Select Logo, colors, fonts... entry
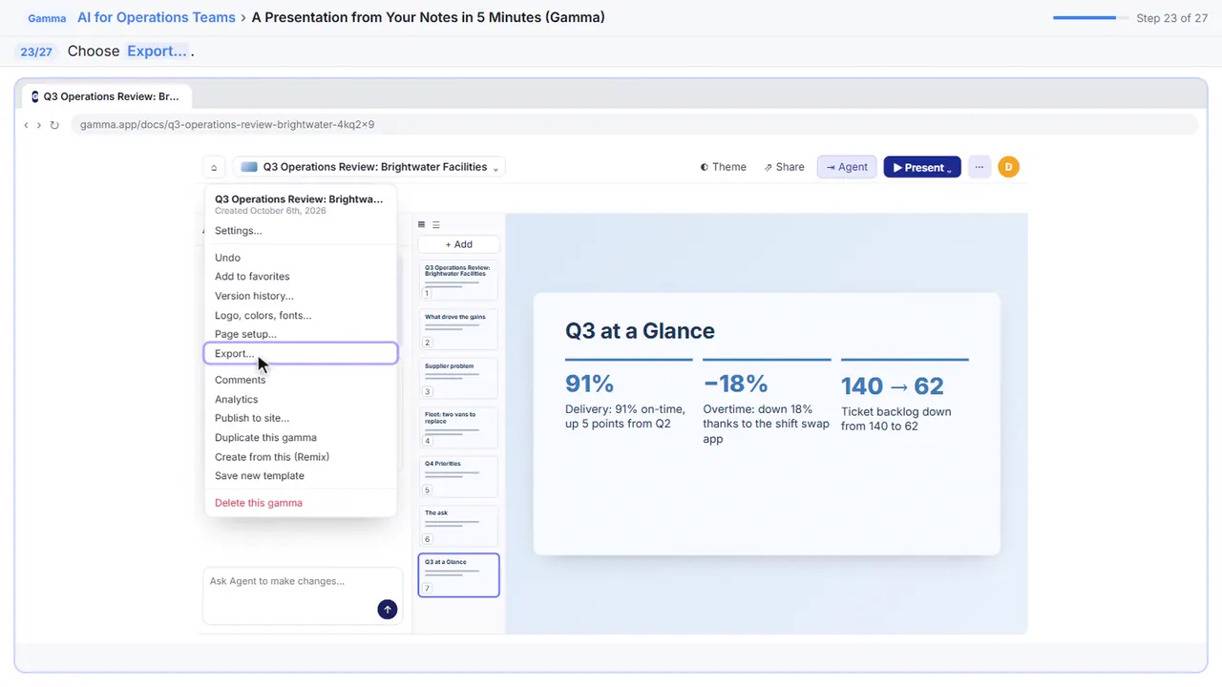1222x687 pixels. click(301, 315)
